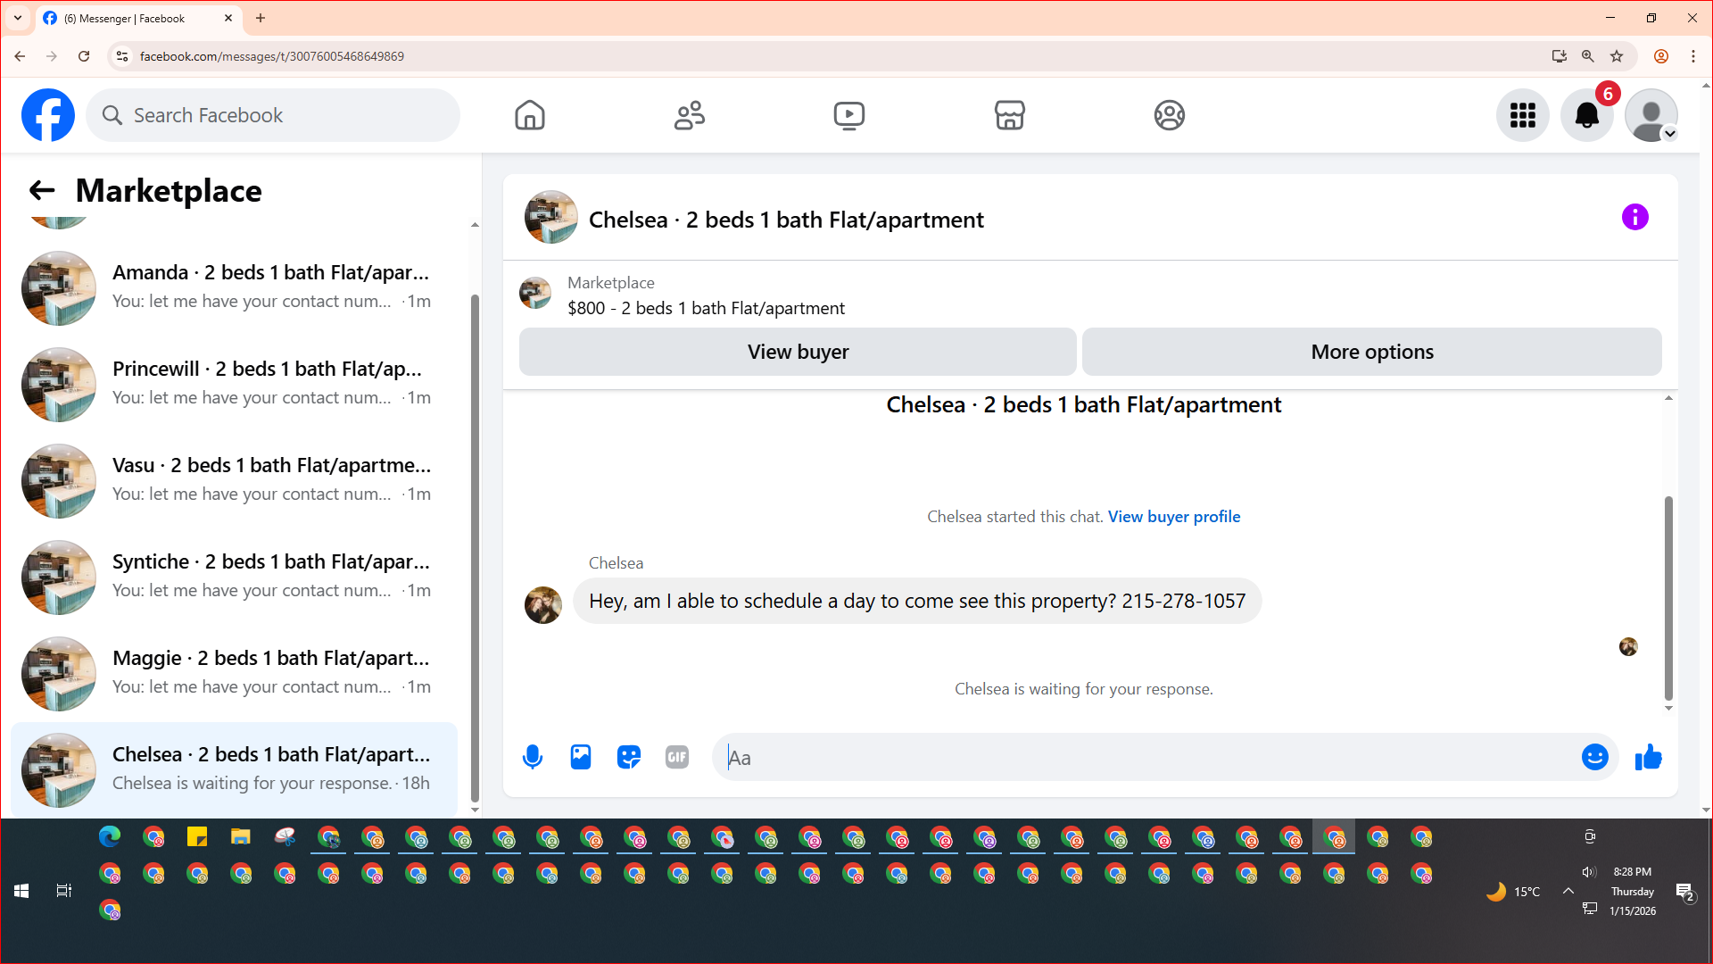Open Chrome tab search dropdown arrow

pyautogui.click(x=18, y=18)
